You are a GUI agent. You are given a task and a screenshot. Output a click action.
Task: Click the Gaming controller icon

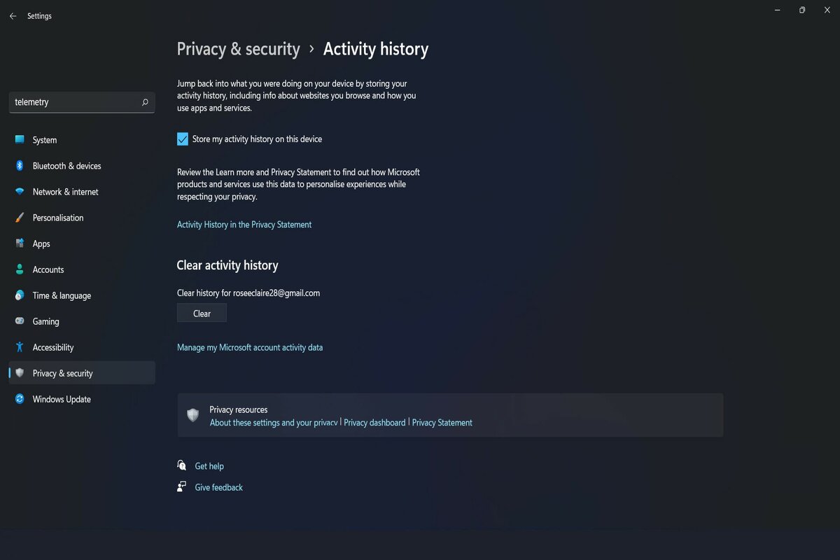(20, 321)
